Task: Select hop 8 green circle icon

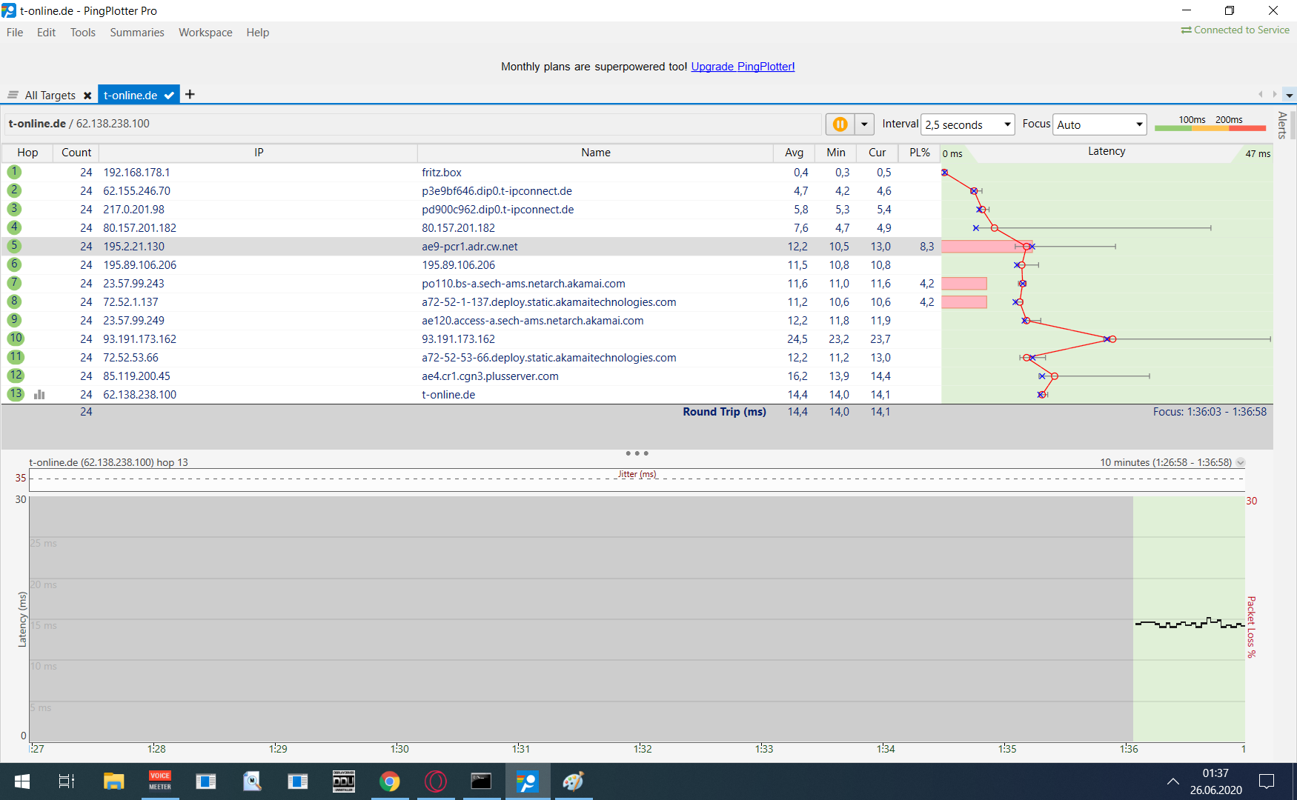Action: click(x=14, y=301)
